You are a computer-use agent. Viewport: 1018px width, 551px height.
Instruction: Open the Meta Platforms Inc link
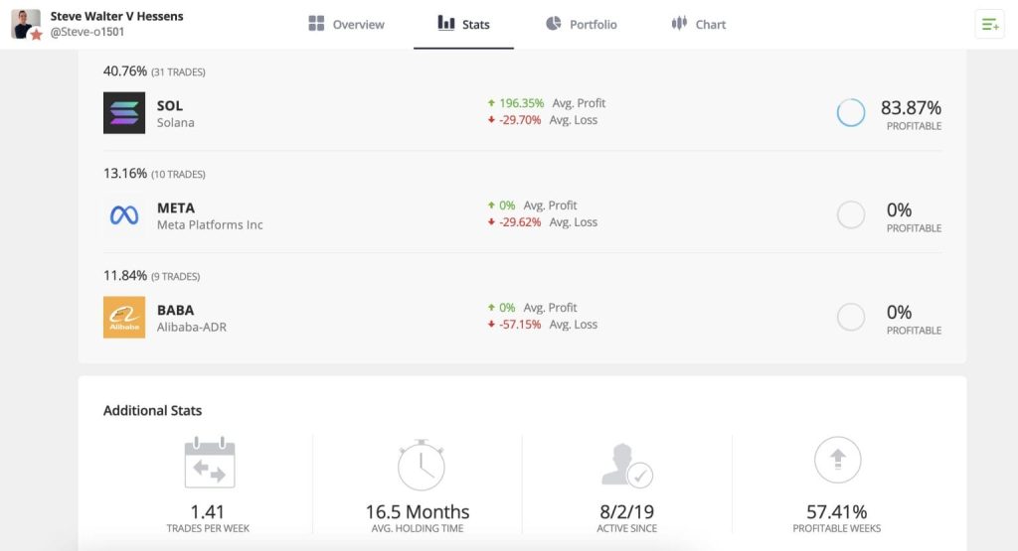coord(210,225)
